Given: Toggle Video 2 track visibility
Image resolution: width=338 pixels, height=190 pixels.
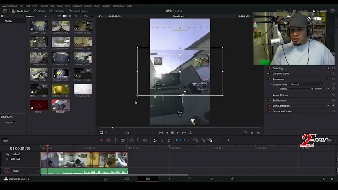Looking at the screenshot, I should pyautogui.click(x=18, y=158).
